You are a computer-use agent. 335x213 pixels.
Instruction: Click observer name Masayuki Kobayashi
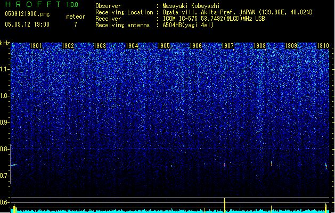(x=191, y=6)
